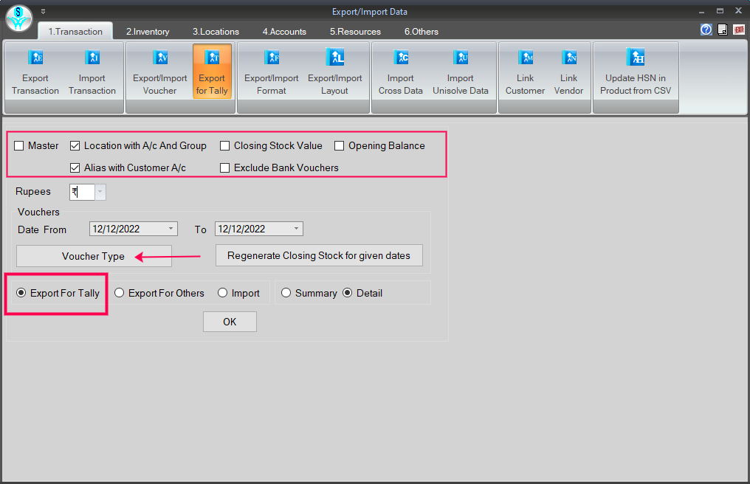Open Update HSN in Product from CSV
The image size is (750, 484).
click(x=636, y=72)
